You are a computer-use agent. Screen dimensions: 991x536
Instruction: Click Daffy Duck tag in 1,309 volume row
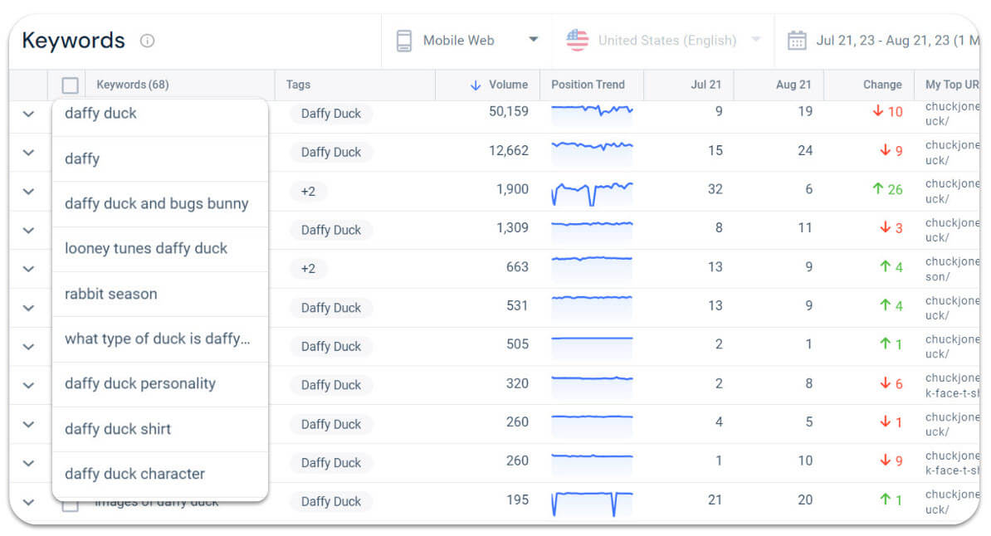330,230
